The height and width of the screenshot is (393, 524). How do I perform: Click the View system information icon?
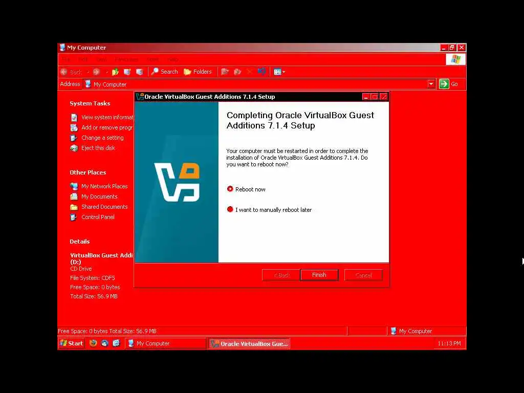pos(74,117)
